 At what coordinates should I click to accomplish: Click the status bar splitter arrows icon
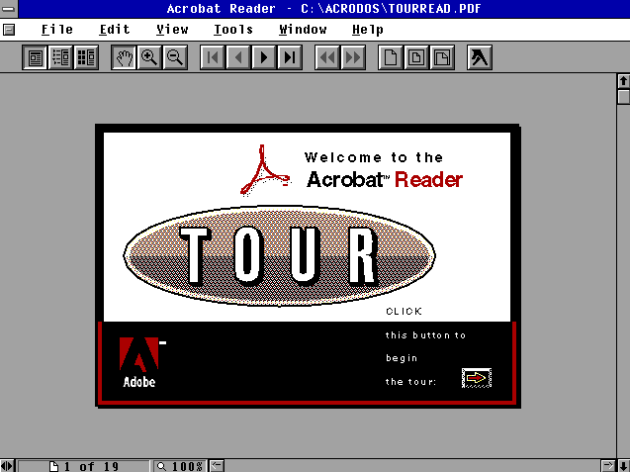7,466
